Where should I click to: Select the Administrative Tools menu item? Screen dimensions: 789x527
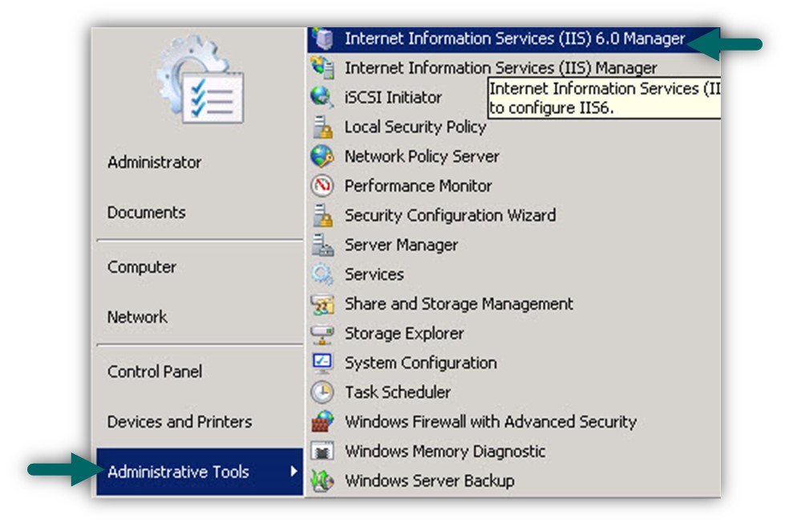(x=200, y=472)
